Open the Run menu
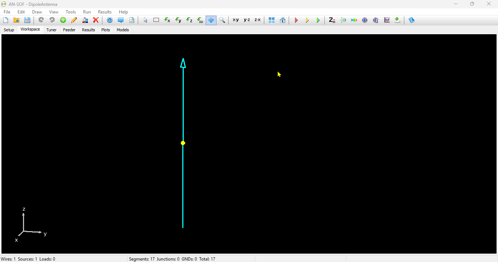Image resolution: width=498 pixels, height=262 pixels. (x=87, y=12)
